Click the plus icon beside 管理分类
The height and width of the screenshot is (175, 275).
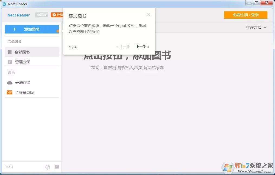point(10,62)
